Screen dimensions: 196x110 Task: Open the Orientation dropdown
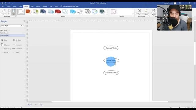pos(4,12)
